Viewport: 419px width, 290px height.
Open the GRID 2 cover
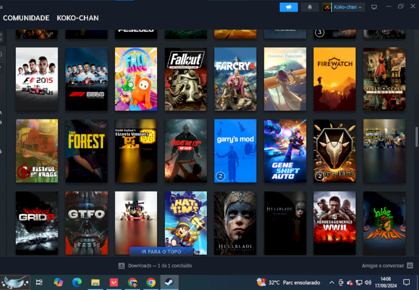click(37, 223)
